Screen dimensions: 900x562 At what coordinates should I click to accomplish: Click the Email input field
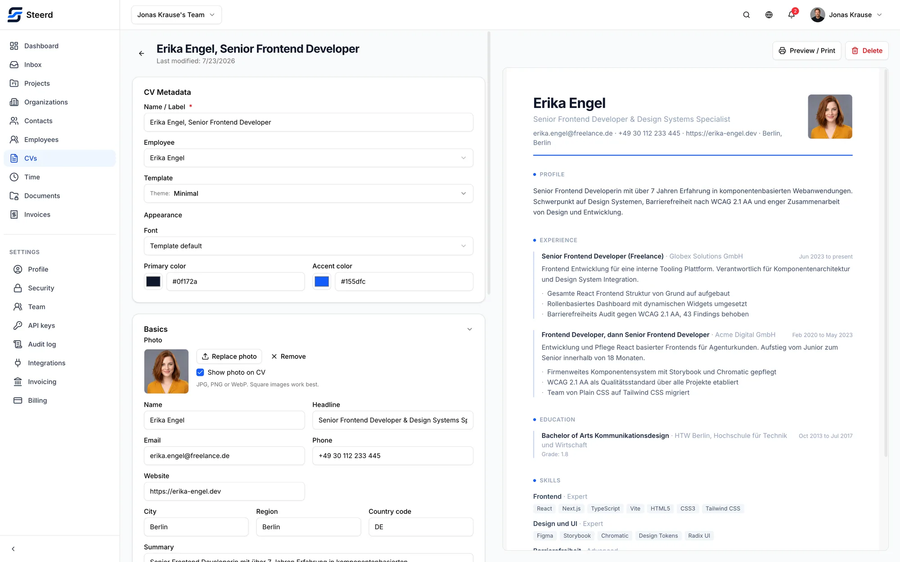[224, 455]
